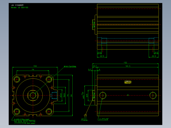Select the spot facing note at bottom left
171x128 pixels.
25,121
